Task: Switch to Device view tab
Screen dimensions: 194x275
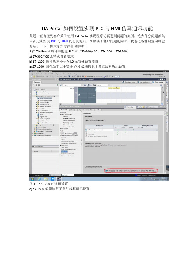Action: [x=158, y=82]
